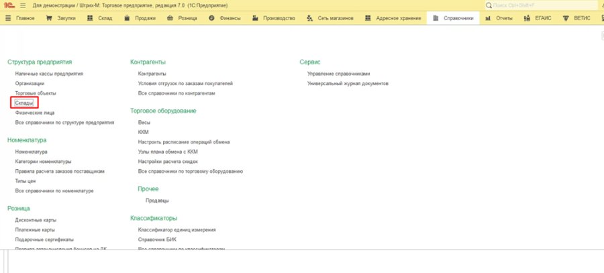Click the Розница group heading
This screenshot has width=604, height=273.
19,209
